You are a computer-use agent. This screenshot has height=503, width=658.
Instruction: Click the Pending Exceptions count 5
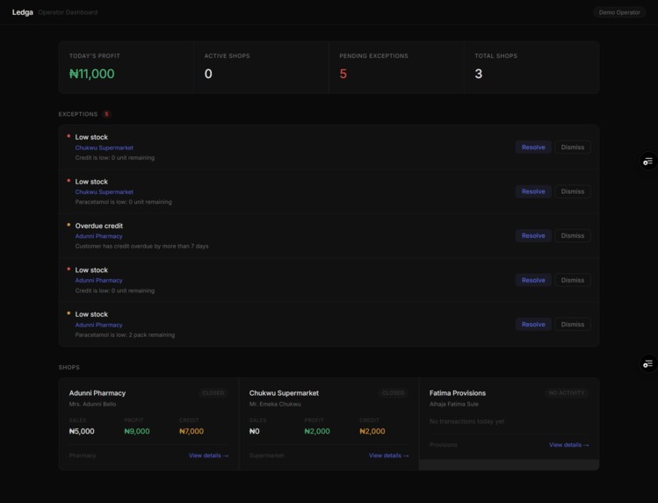tap(343, 74)
